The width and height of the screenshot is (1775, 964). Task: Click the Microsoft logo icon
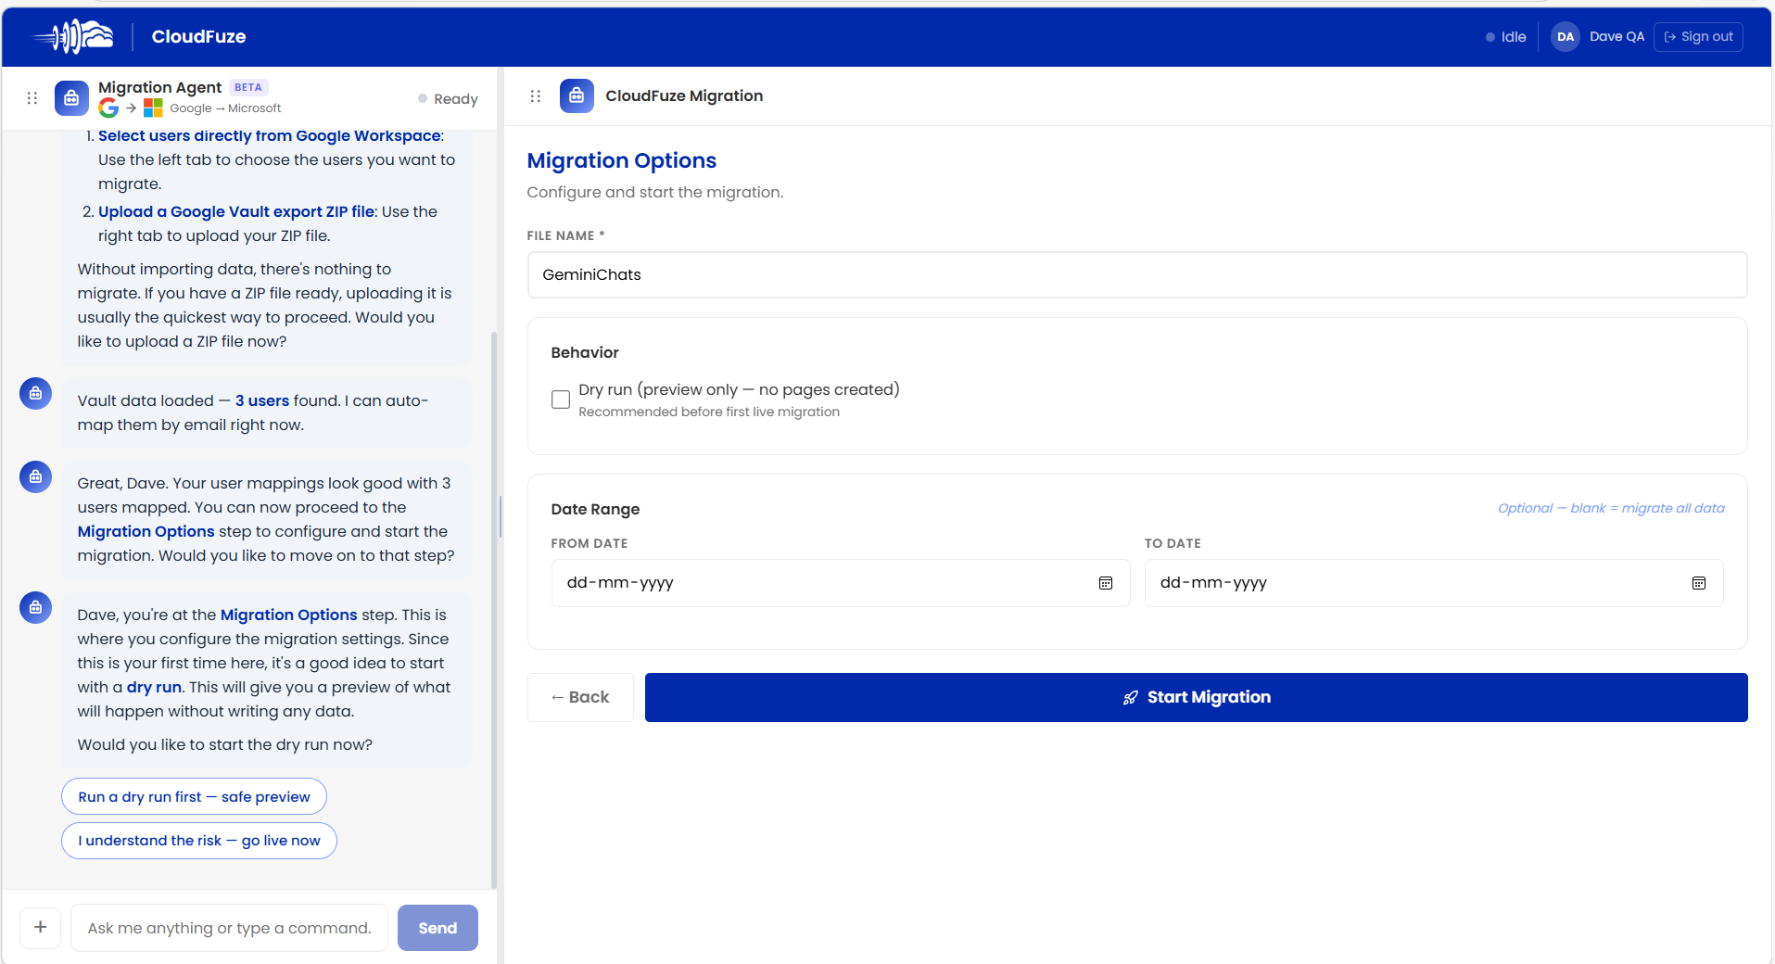153,108
